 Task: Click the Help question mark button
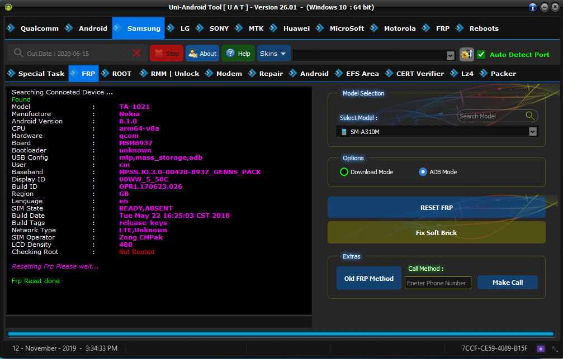(x=238, y=54)
